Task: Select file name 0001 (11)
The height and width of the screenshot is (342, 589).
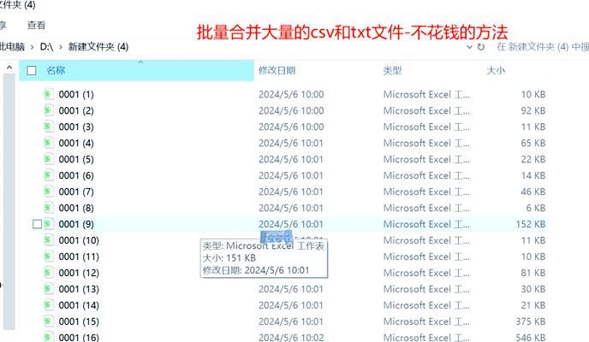Action: click(x=79, y=256)
